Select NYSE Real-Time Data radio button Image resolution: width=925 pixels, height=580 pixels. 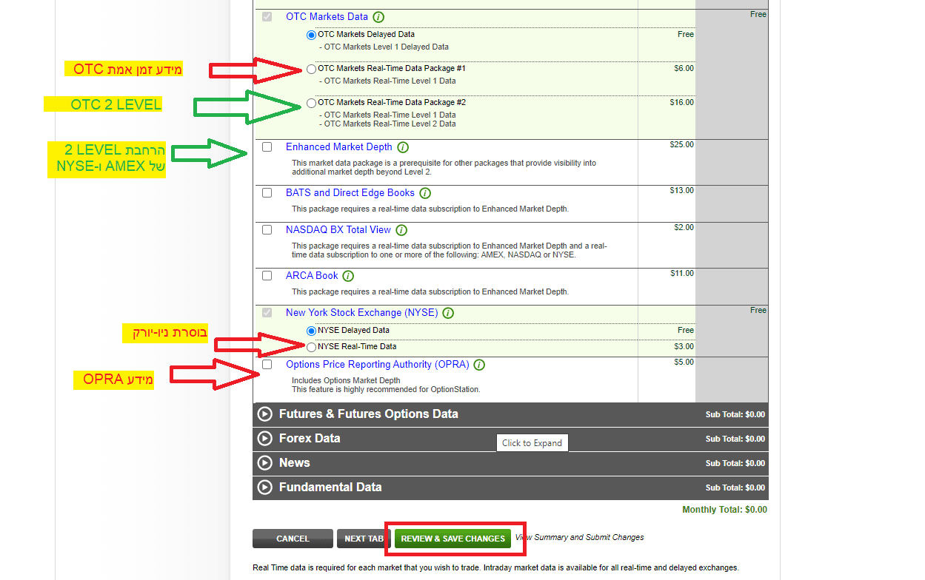[x=311, y=347]
